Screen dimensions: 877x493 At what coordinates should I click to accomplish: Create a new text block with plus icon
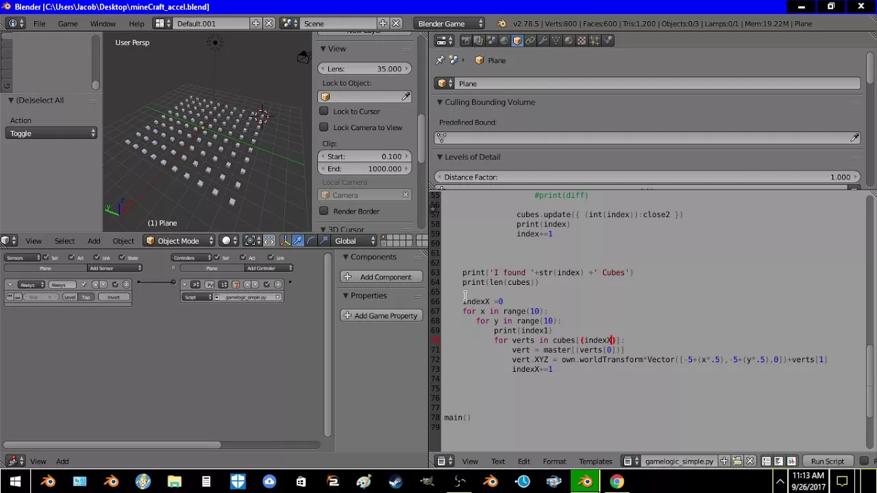724,461
